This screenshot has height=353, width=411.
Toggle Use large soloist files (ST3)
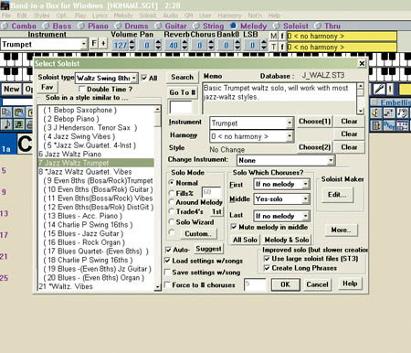pyautogui.click(x=267, y=259)
